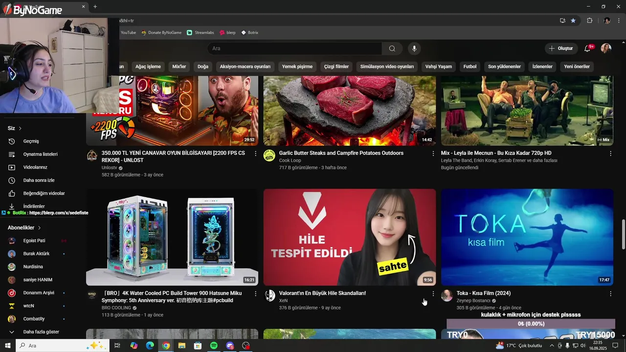Open more options for Leyla ile Mecnun mix
This screenshot has width=626, height=352.
click(x=610, y=154)
